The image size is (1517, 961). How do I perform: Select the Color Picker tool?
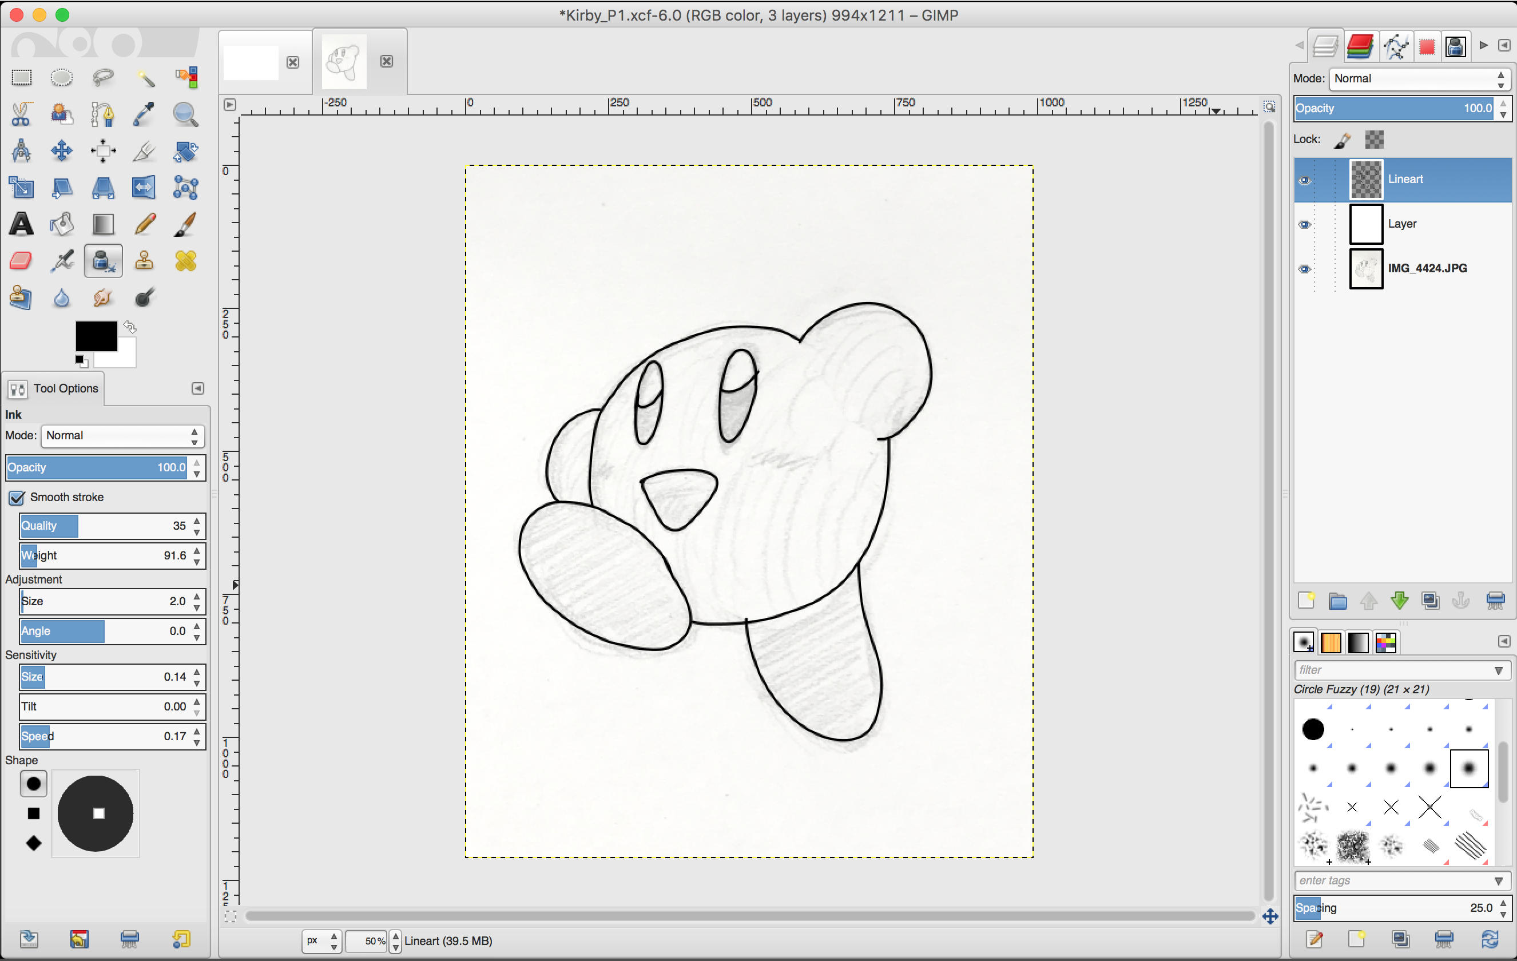click(x=144, y=114)
